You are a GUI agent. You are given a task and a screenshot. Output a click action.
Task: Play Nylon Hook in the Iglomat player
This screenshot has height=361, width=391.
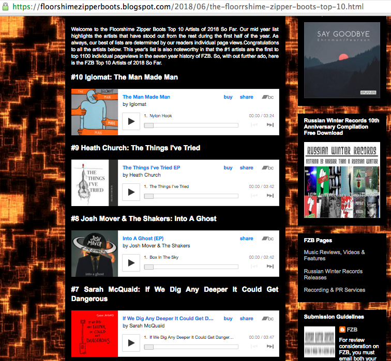131,121
